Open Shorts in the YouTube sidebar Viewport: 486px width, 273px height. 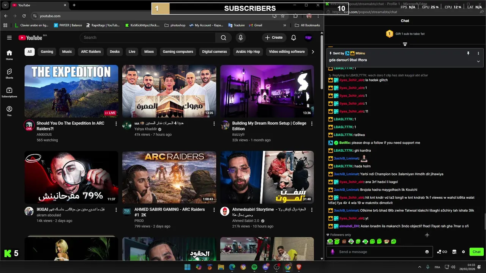pos(9,74)
